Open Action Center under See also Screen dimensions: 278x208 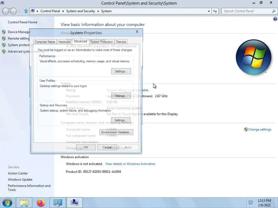[18, 173]
